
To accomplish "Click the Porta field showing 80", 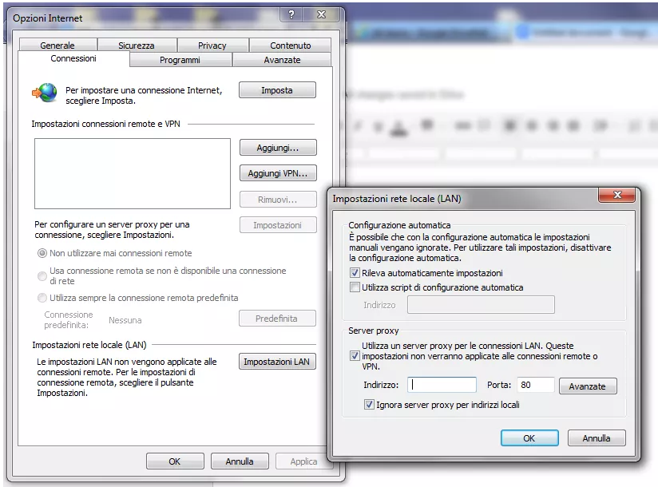I will (x=534, y=385).
